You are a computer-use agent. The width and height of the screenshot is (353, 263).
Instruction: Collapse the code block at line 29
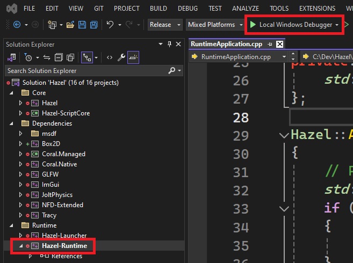pos(284,135)
